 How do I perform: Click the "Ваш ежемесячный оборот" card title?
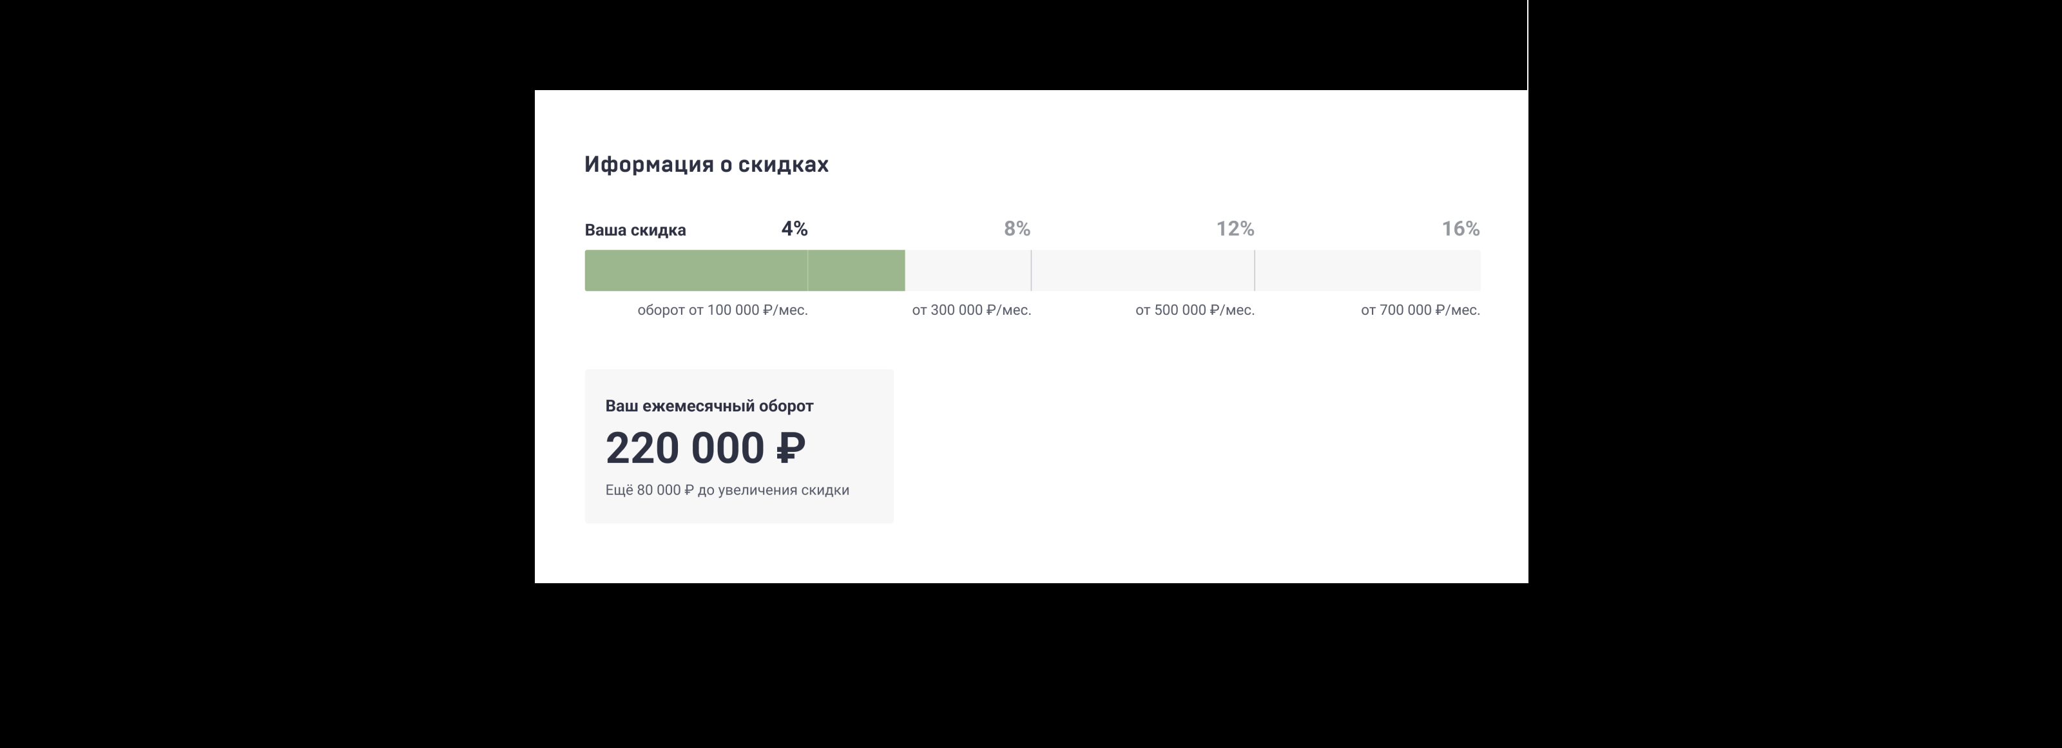709,406
